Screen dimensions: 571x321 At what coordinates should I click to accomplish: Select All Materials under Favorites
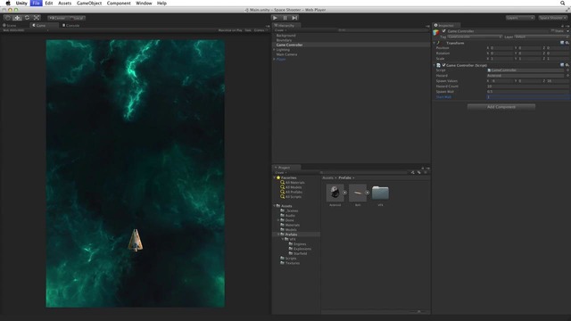pyautogui.click(x=292, y=182)
